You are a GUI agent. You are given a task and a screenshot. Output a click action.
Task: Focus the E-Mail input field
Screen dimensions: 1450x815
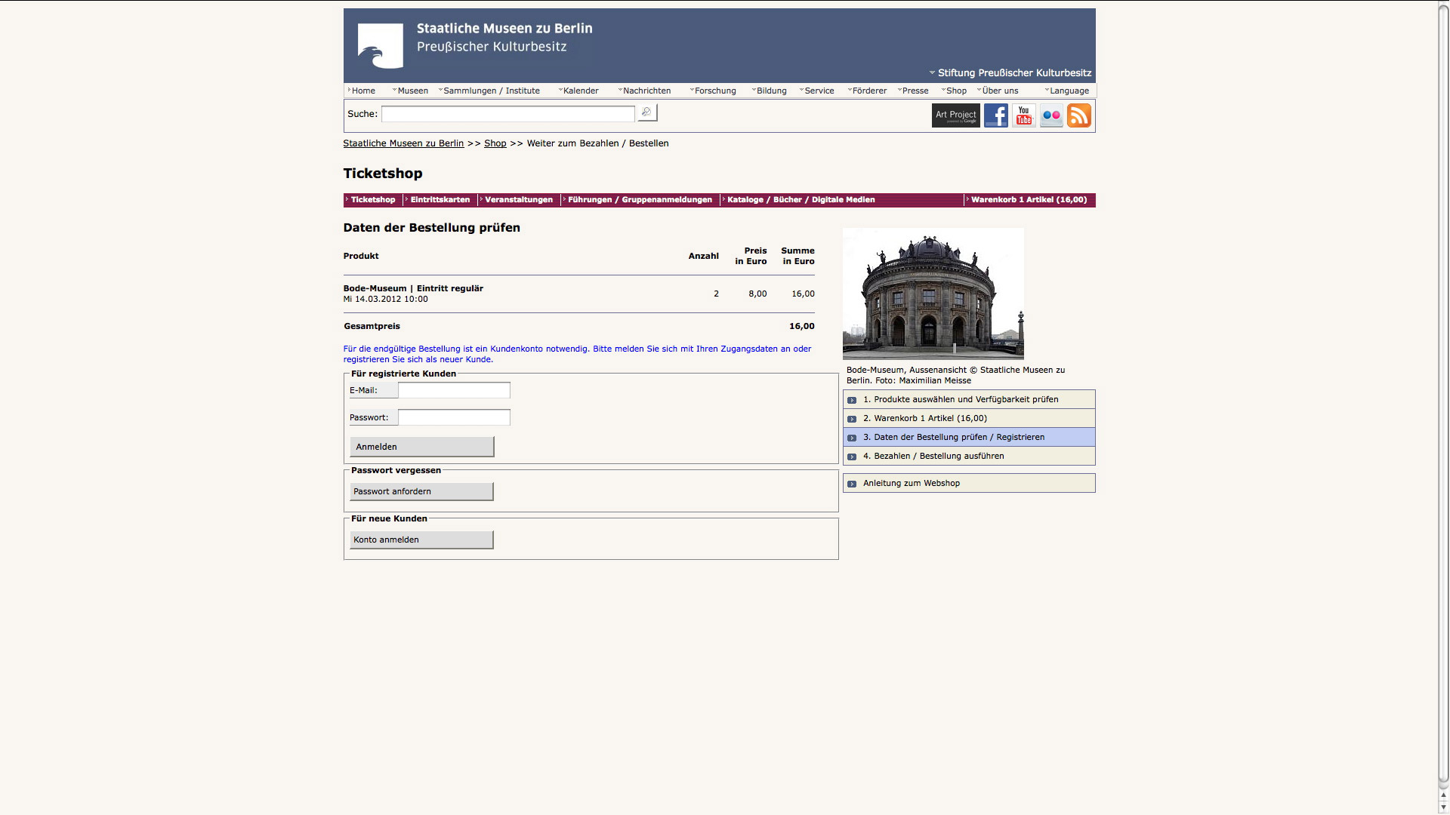pyautogui.click(x=454, y=390)
